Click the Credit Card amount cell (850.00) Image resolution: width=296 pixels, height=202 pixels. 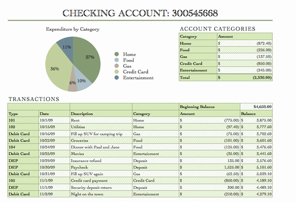[x=245, y=64]
